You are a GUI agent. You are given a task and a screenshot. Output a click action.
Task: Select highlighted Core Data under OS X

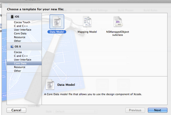pyautogui.click(x=24, y=63)
